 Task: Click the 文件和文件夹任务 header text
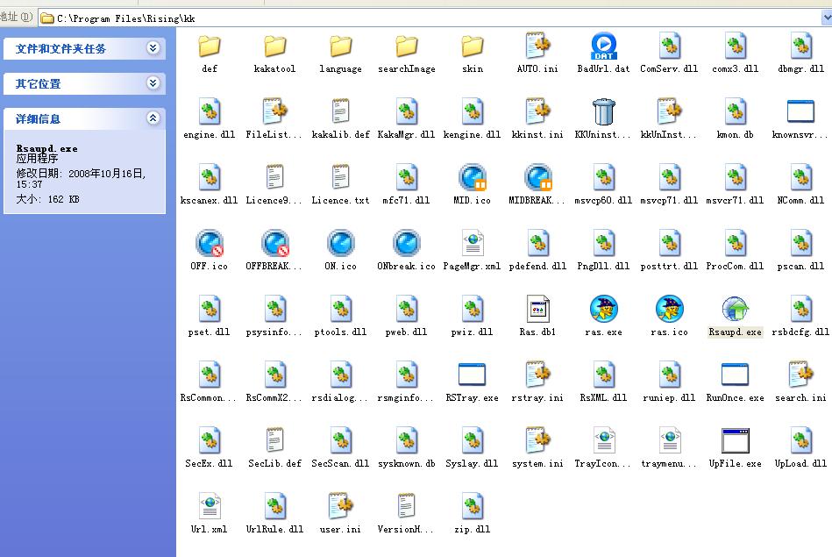[60, 49]
